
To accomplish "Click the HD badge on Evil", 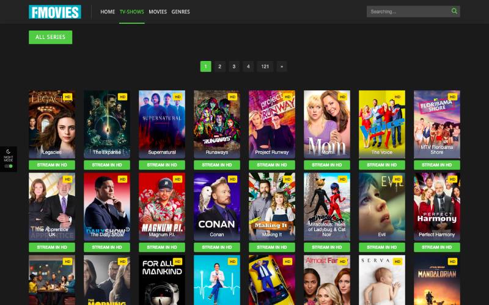I will (x=398, y=179).
